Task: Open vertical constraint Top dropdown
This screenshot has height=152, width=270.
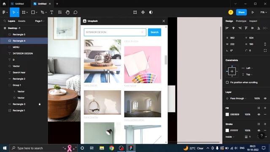Action: point(249,74)
